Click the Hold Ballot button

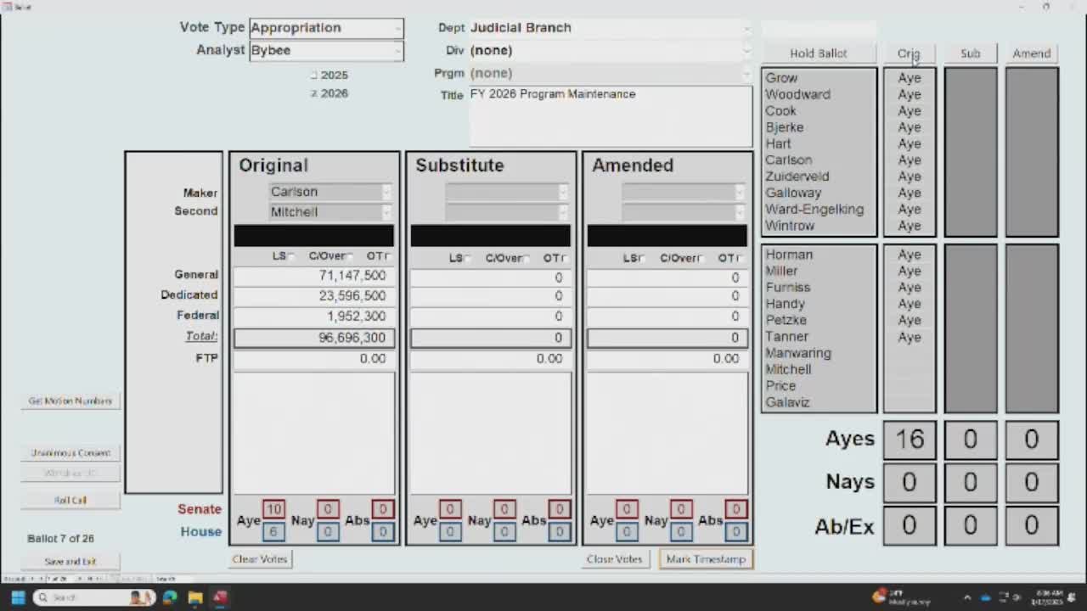point(818,53)
